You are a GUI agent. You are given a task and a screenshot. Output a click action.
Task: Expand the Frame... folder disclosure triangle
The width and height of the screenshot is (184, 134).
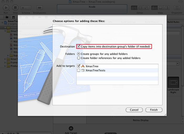coord(5,63)
